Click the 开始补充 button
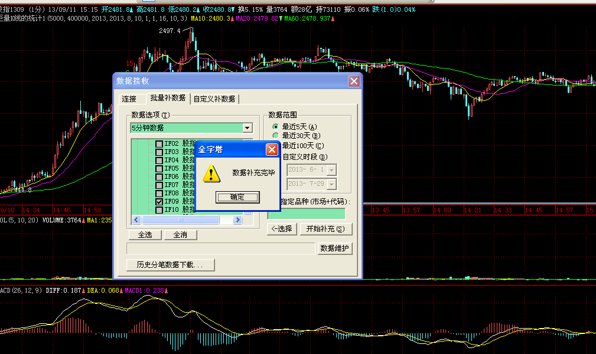 point(325,229)
